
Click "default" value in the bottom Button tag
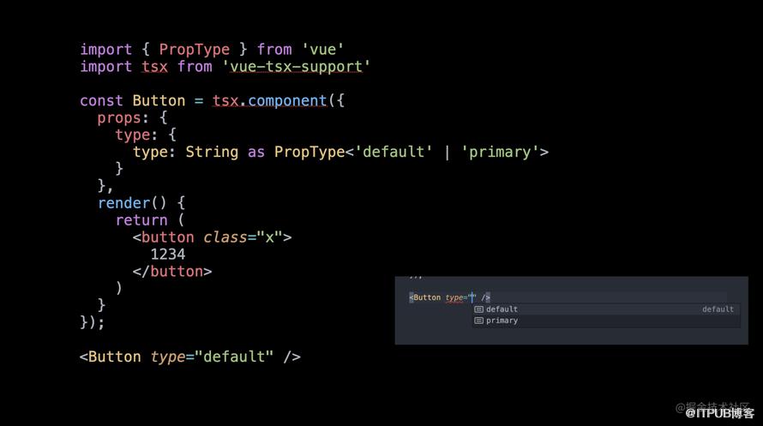pos(233,357)
